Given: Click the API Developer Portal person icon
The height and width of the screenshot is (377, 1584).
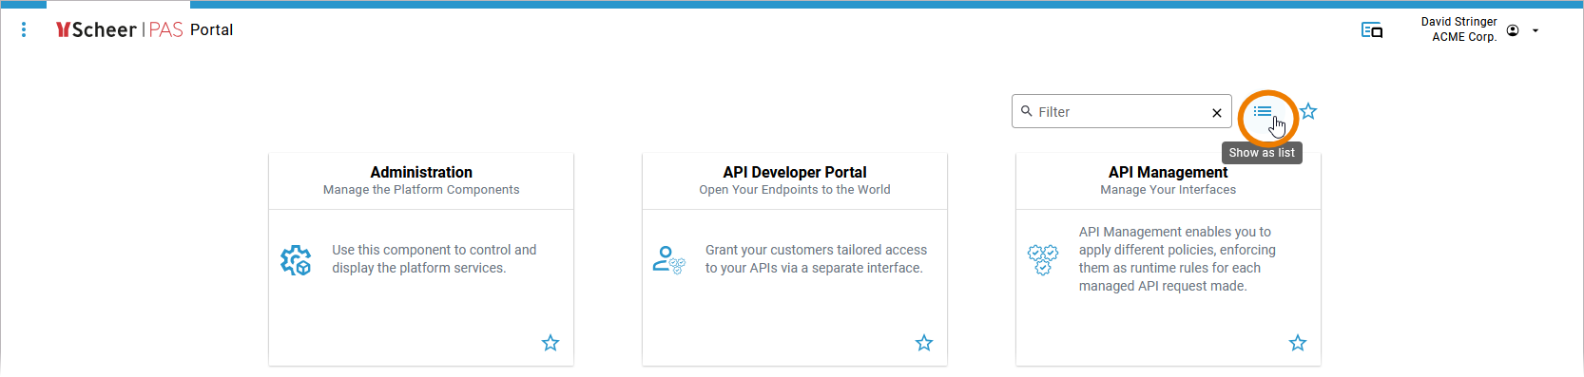Looking at the screenshot, I should pyautogui.click(x=669, y=259).
